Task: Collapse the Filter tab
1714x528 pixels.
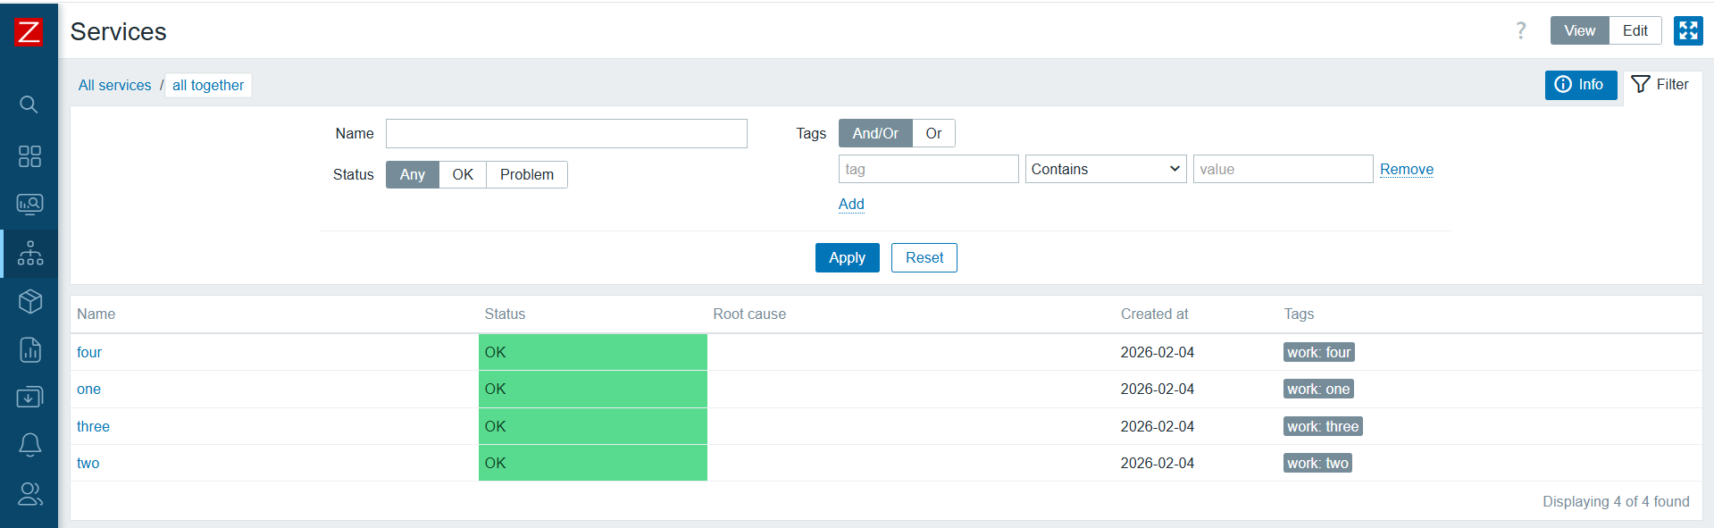Action: pos(1660,85)
